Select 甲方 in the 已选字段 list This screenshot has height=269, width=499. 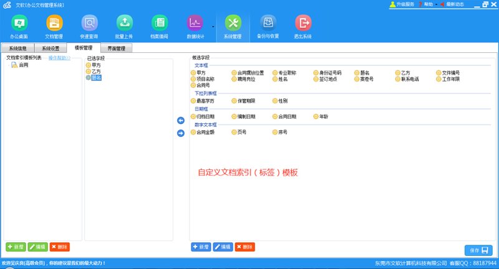pyautogui.click(x=93, y=65)
